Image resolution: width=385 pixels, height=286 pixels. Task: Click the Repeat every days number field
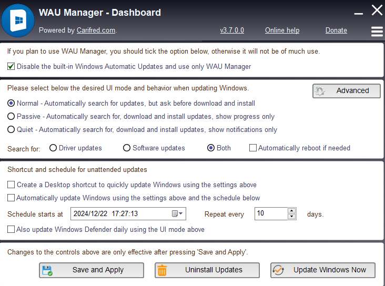[271, 213]
